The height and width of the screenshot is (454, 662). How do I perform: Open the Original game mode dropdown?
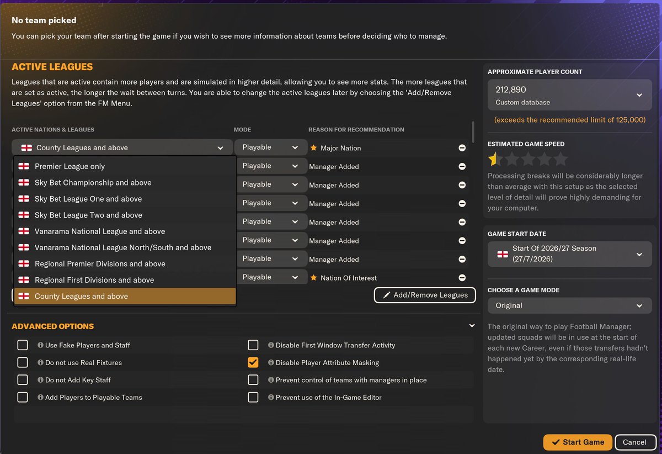pos(569,305)
